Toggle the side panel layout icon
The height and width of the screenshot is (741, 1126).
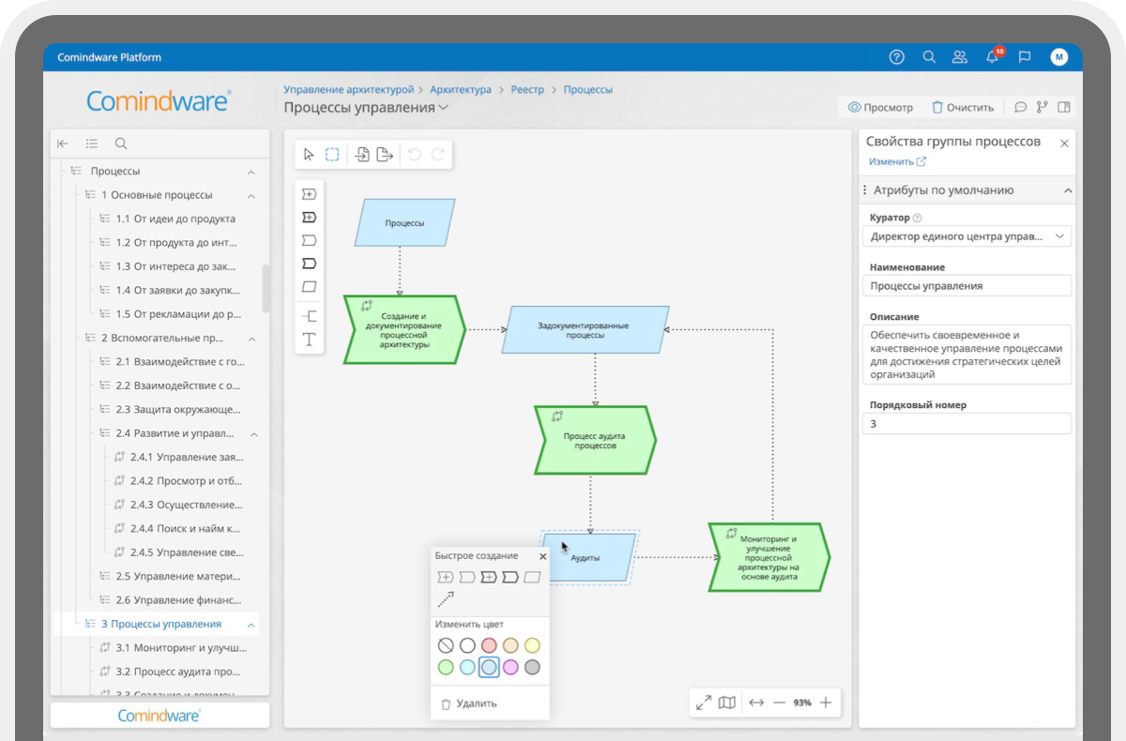tap(1064, 107)
